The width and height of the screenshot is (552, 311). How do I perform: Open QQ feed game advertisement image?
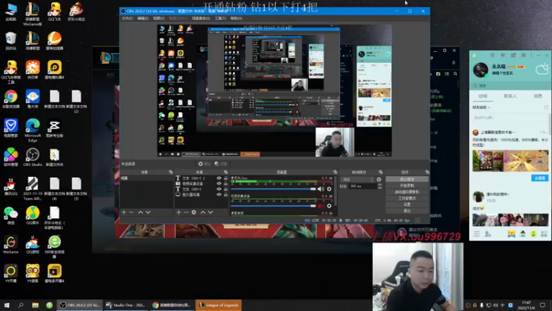[510, 161]
